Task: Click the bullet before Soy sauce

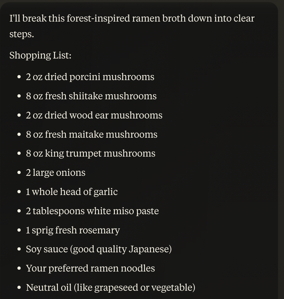Action: [19, 249]
